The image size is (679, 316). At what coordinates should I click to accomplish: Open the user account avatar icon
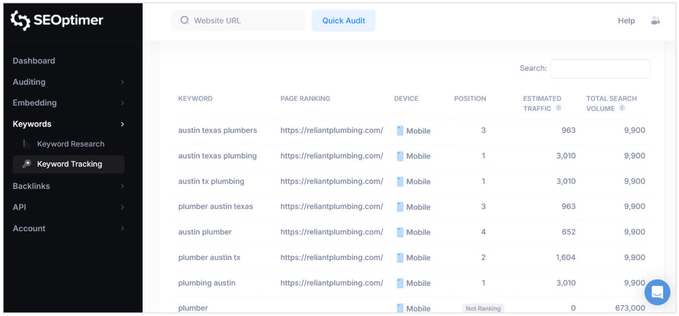tap(655, 20)
